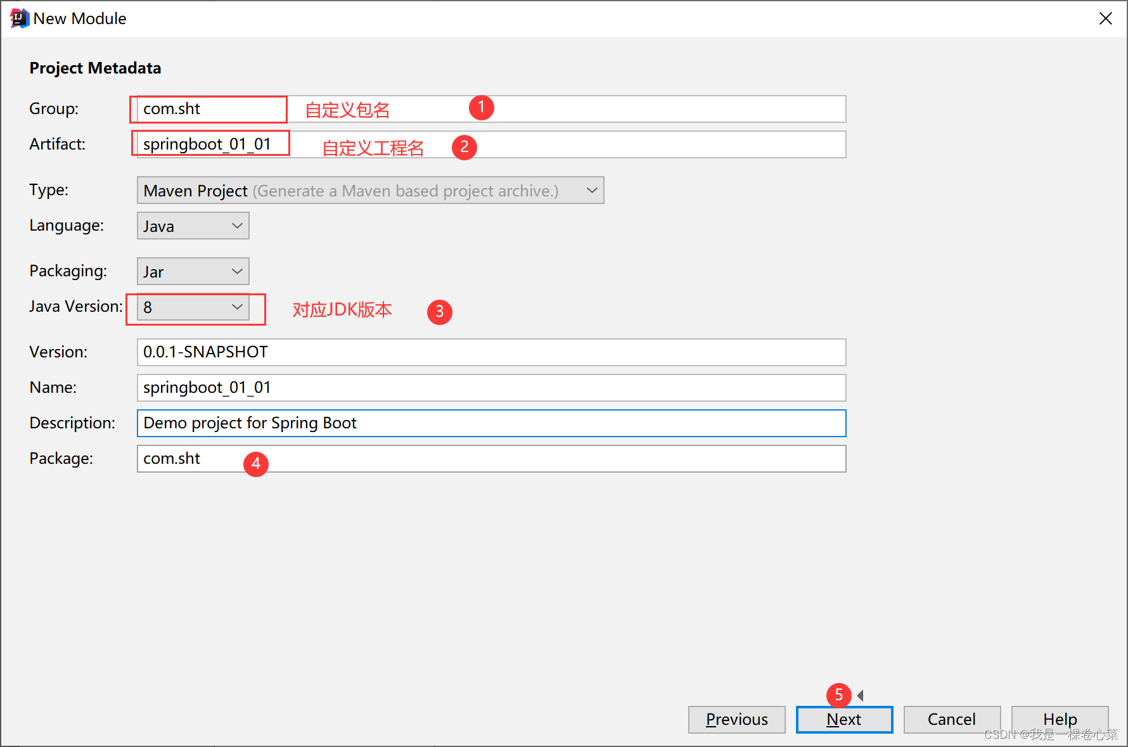The height and width of the screenshot is (747, 1128).
Task: Cancel the New Module wizard
Action: coord(952,720)
